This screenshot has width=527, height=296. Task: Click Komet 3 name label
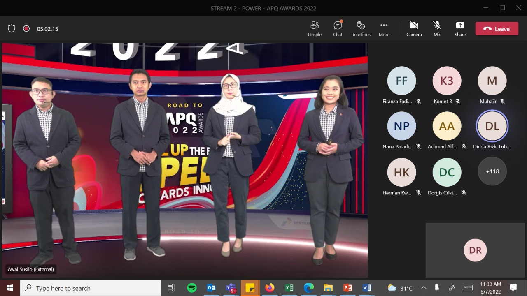pyautogui.click(x=443, y=101)
